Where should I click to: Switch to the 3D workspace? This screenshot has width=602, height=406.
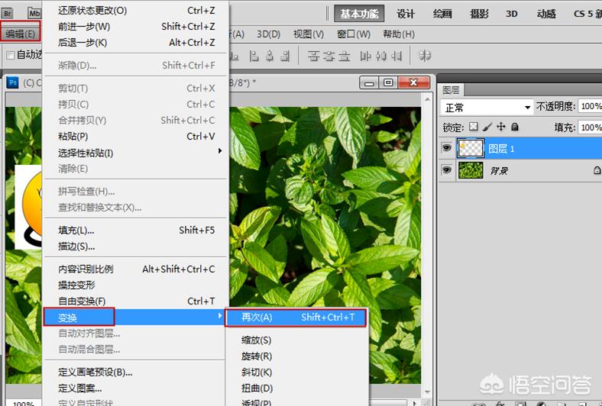511,14
